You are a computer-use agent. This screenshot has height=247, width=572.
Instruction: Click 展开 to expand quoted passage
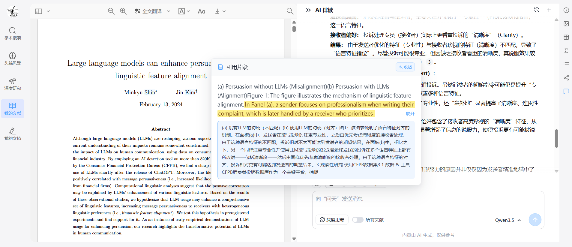pos(410,113)
